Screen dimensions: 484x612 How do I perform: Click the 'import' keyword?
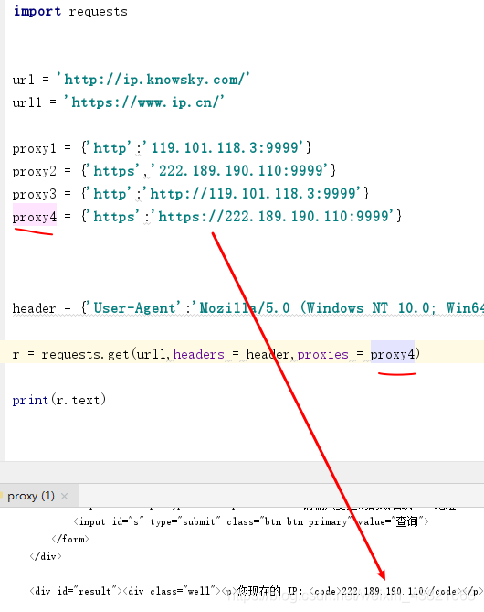point(37,11)
